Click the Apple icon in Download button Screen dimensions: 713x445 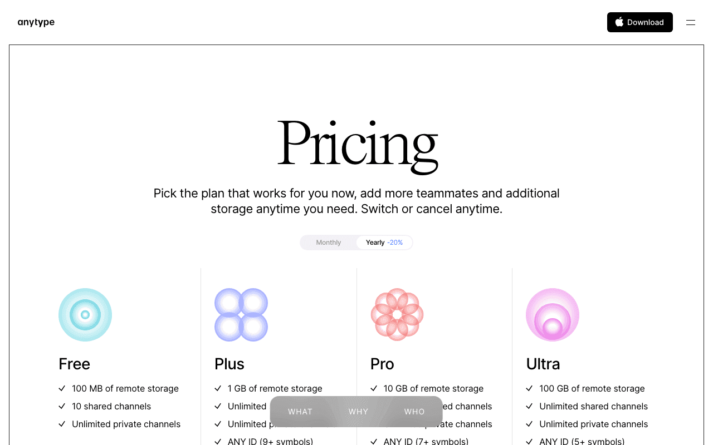[619, 22]
